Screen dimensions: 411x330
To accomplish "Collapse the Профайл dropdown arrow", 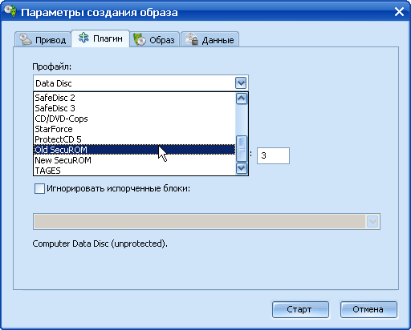I will click(x=241, y=83).
